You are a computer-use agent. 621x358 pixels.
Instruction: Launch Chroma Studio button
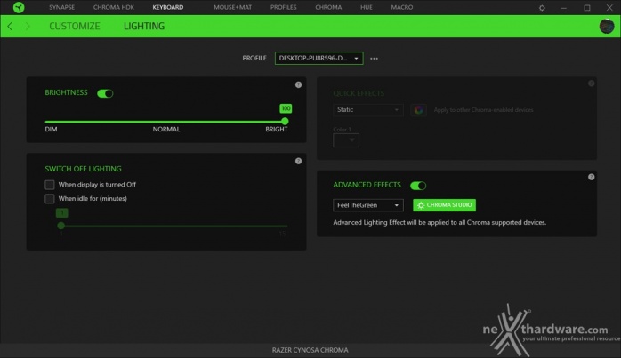[x=444, y=205]
